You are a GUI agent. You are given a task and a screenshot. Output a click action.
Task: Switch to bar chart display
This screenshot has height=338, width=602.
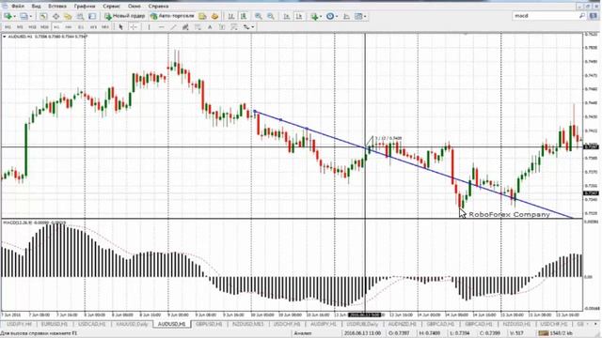coord(230,16)
